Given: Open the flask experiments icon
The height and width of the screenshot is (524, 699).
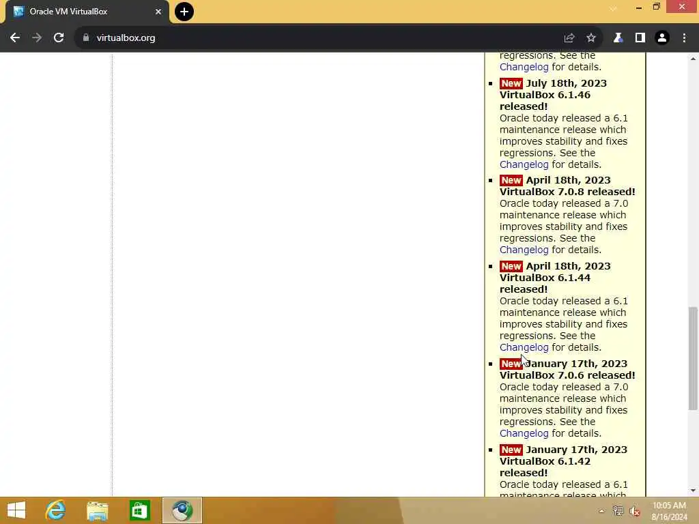Looking at the screenshot, I should pyautogui.click(x=618, y=38).
